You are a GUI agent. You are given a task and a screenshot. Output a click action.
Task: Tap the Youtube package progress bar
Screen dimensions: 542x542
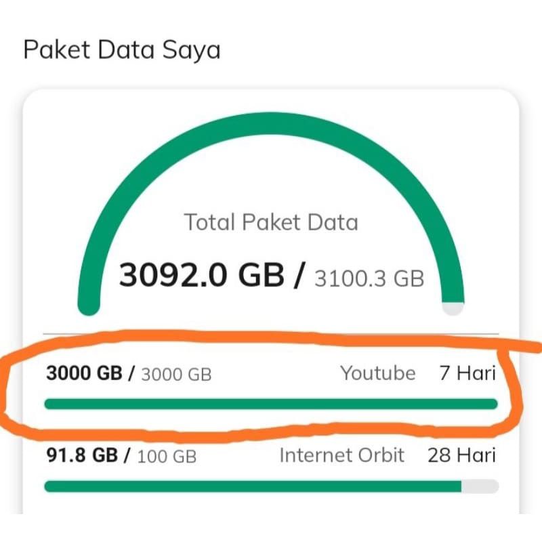point(271,404)
